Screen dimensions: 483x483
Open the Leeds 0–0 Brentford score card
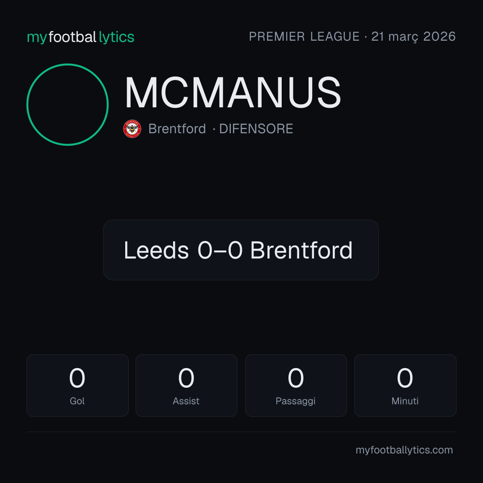[241, 250]
